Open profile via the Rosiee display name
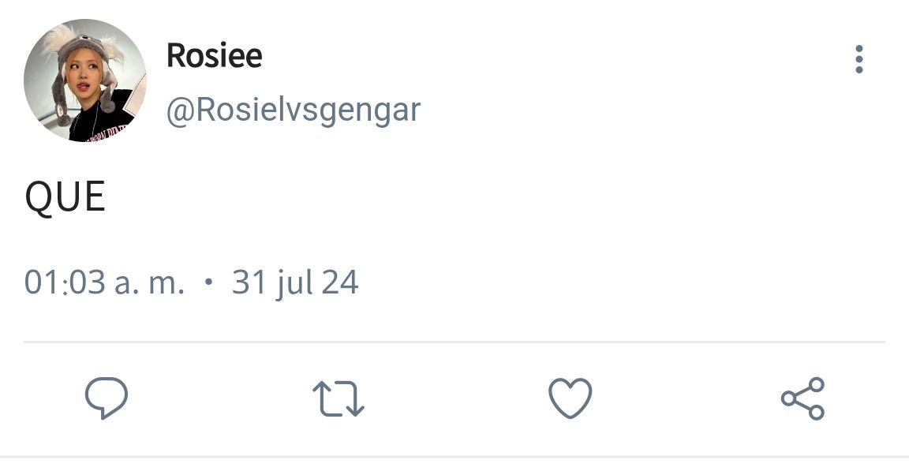Screen dimensions: 909x471 click(215, 55)
